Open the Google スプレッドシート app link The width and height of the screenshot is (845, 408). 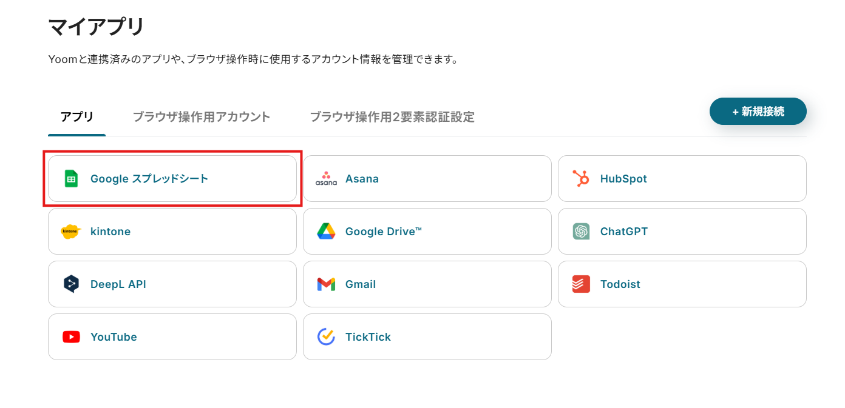tap(149, 179)
